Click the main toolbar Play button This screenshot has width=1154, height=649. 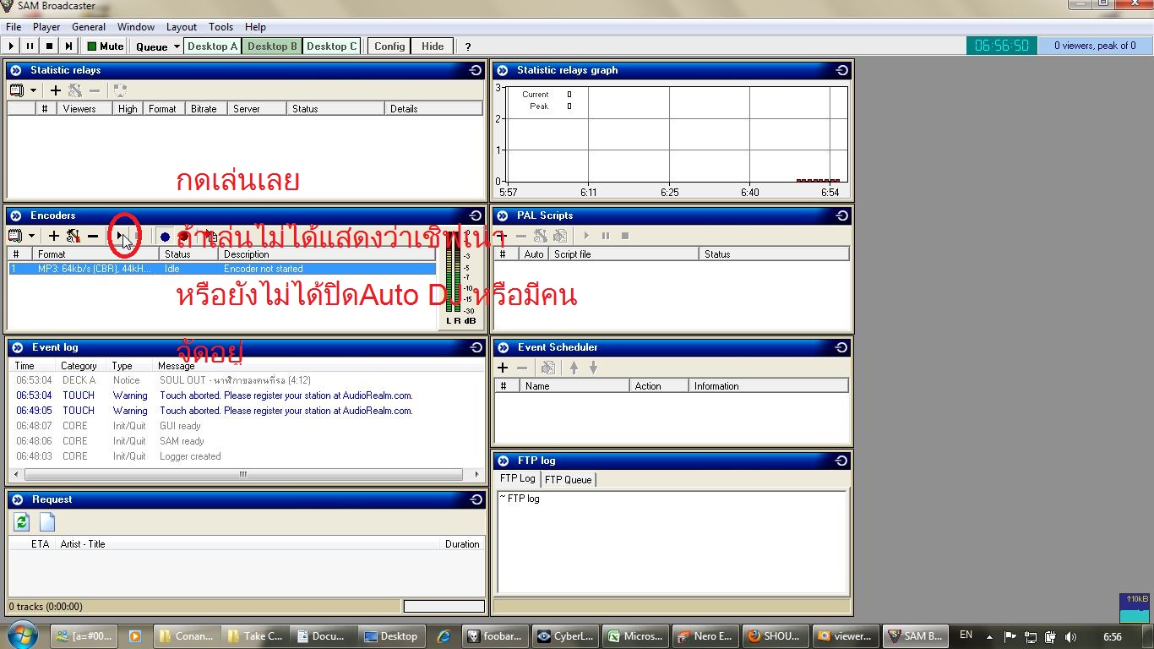pos(12,46)
